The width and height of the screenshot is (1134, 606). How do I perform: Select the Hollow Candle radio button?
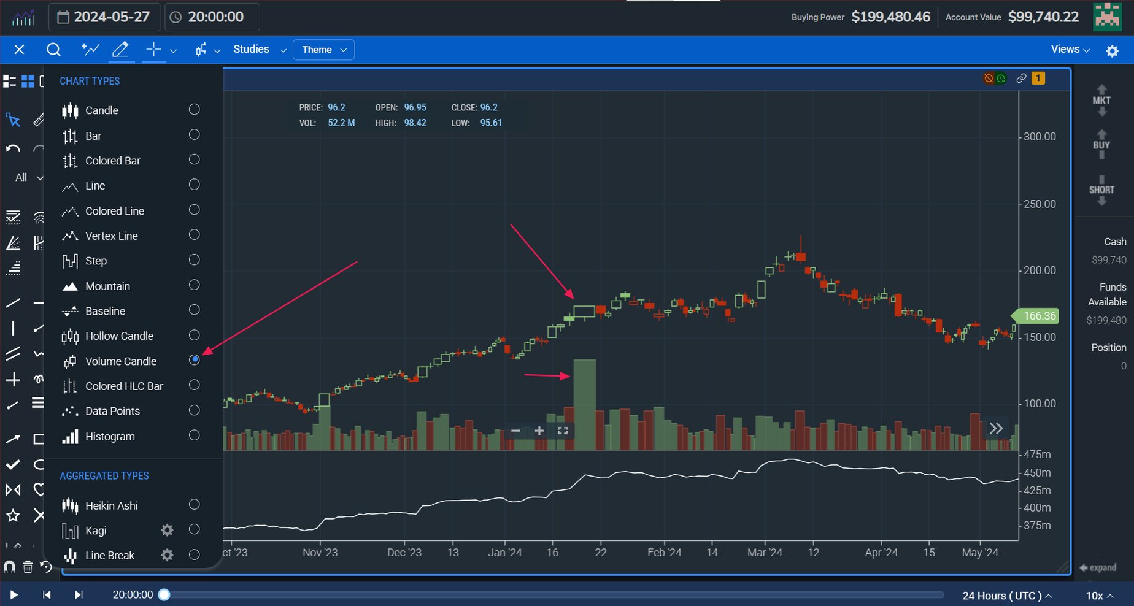(195, 335)
